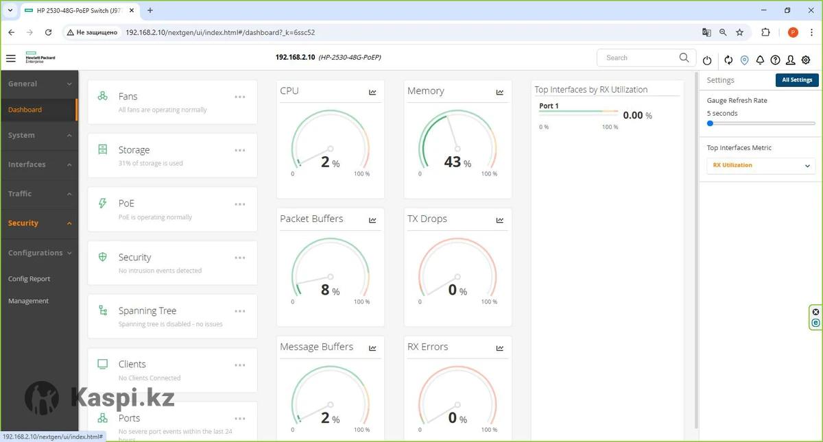823x442 pixels.
Task: Go back to the previous page
Action: point(11,32)
